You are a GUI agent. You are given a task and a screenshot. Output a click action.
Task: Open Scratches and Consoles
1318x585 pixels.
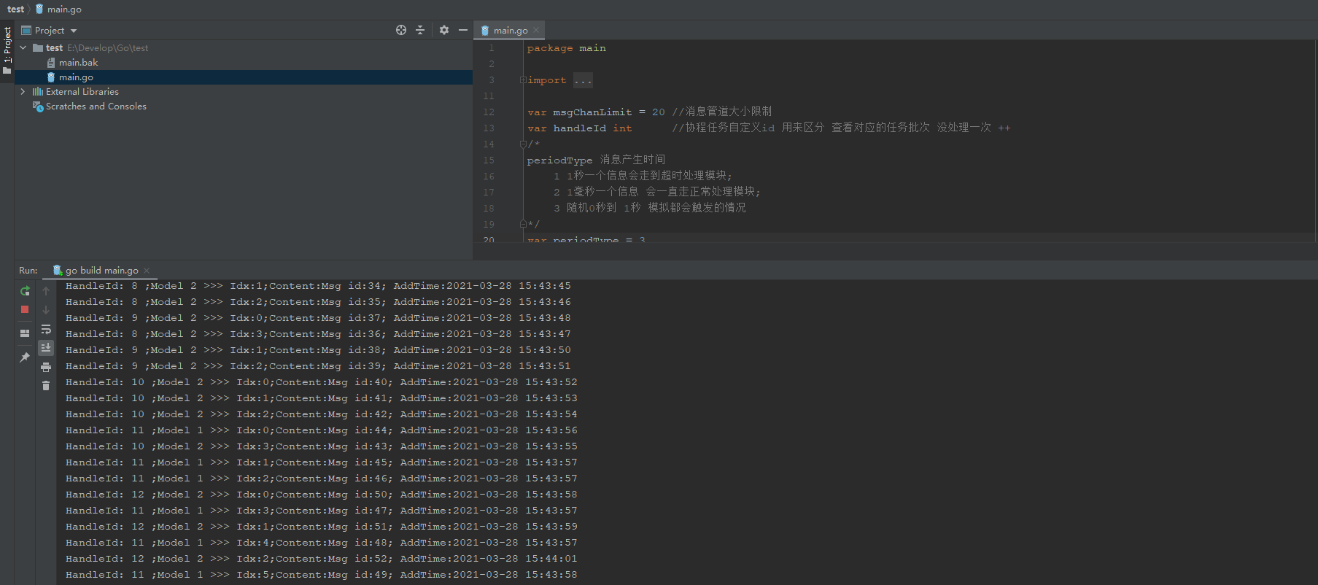coord(96,106)
